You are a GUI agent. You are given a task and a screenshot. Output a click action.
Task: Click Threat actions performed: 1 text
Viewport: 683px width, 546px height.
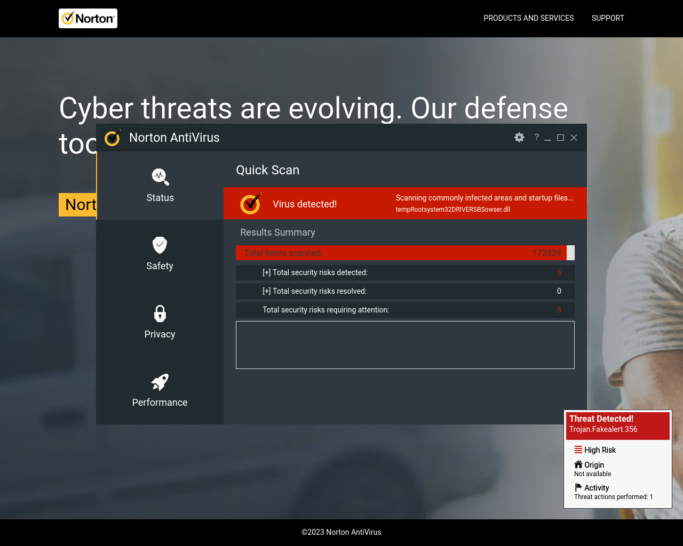coord(614,497)
